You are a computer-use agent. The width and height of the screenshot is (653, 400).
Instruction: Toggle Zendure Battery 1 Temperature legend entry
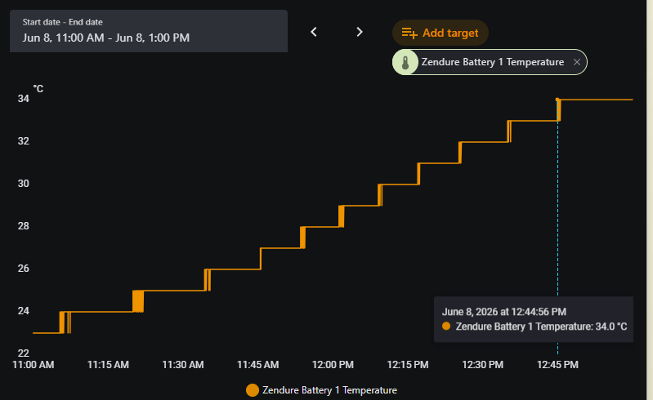321,390
